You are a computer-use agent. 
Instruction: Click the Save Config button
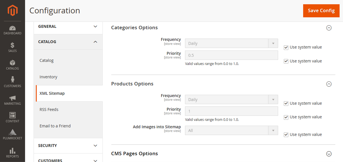coord(321,11)
